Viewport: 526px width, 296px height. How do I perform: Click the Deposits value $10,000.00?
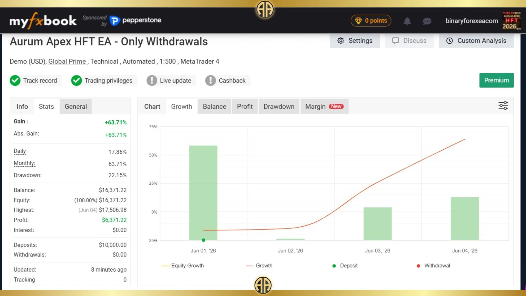tap(113, 245)
